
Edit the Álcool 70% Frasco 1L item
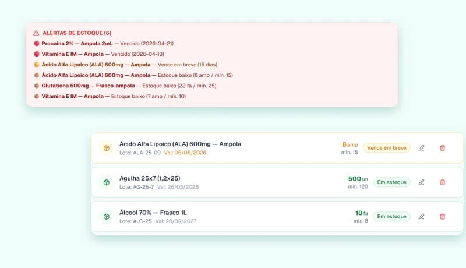tap(421, 217)
